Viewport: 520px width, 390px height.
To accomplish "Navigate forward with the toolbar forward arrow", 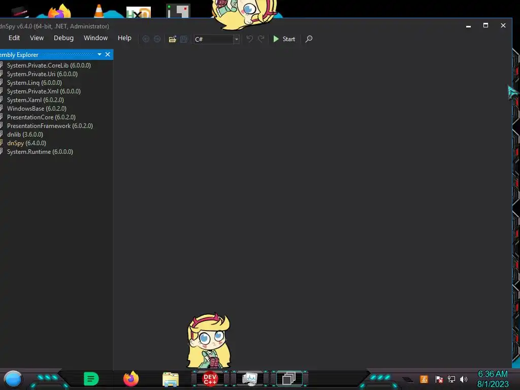I will pos(157,39).
